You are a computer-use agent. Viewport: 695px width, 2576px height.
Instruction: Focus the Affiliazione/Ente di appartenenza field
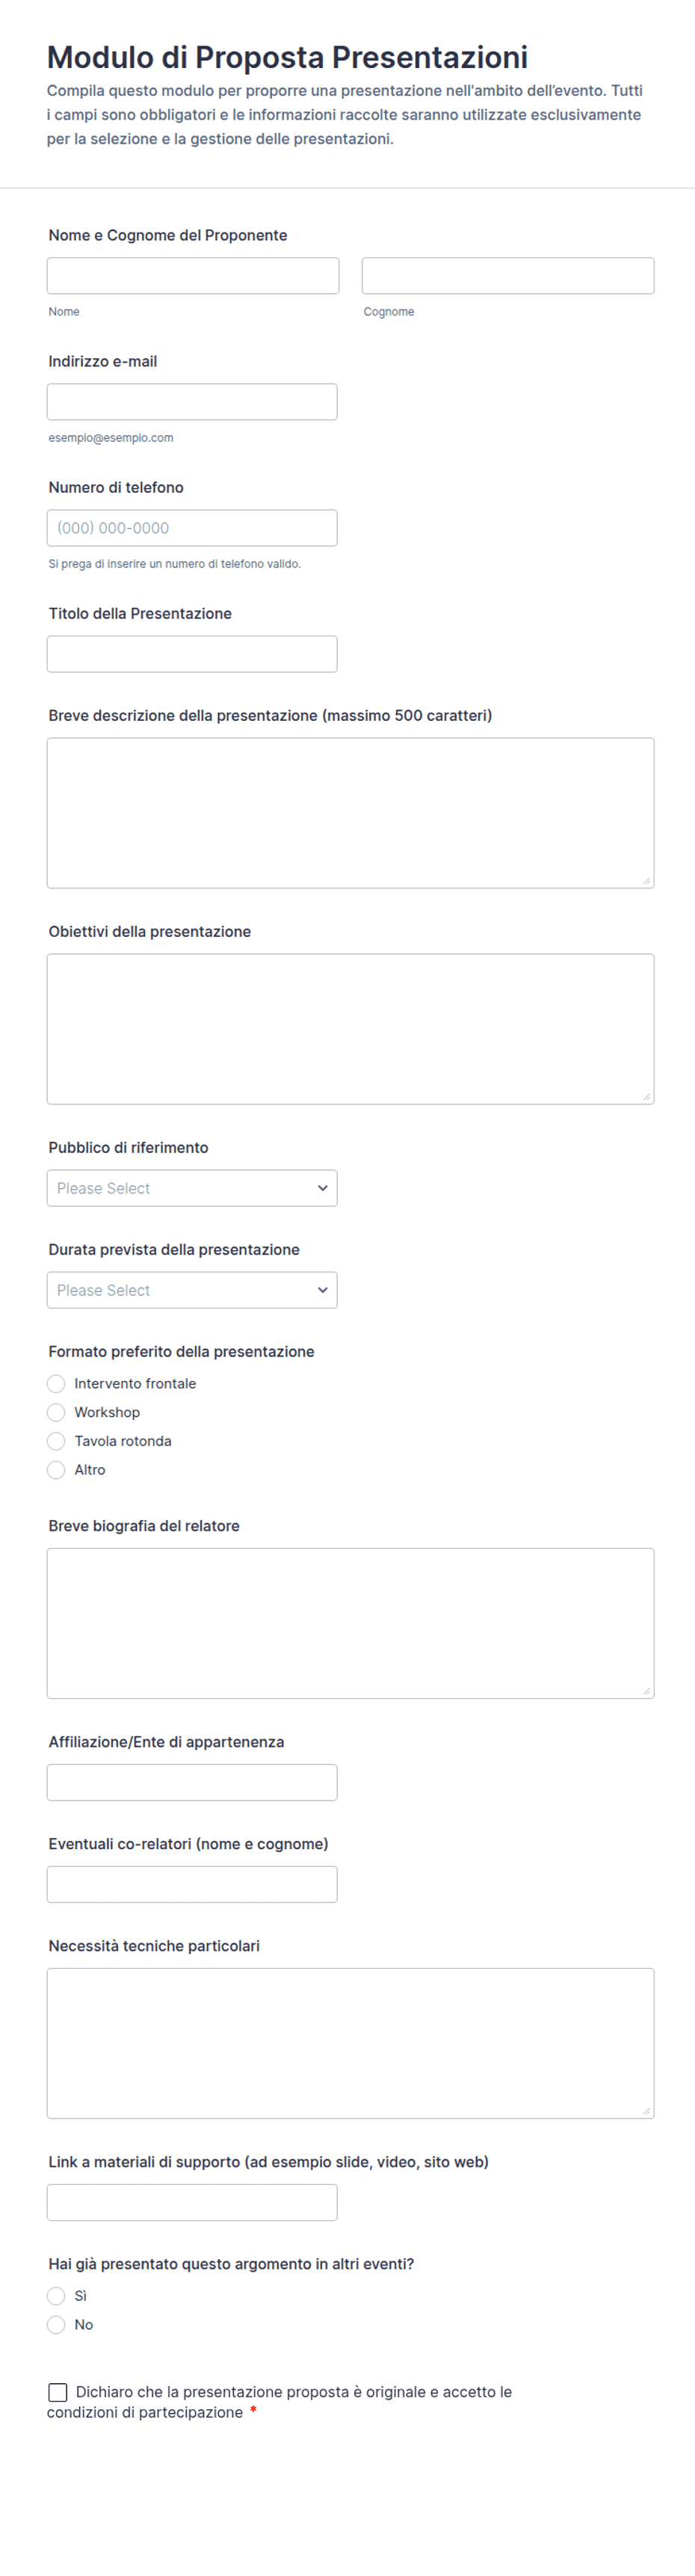coord(192,1782)
